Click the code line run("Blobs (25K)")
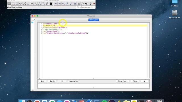Screen dimensions: 182x102 tap(51, 24)
